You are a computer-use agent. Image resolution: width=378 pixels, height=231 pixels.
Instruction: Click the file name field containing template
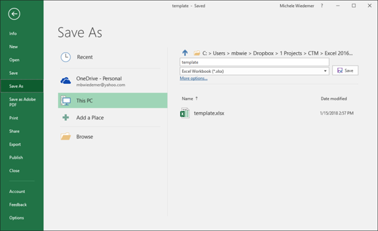254,62
